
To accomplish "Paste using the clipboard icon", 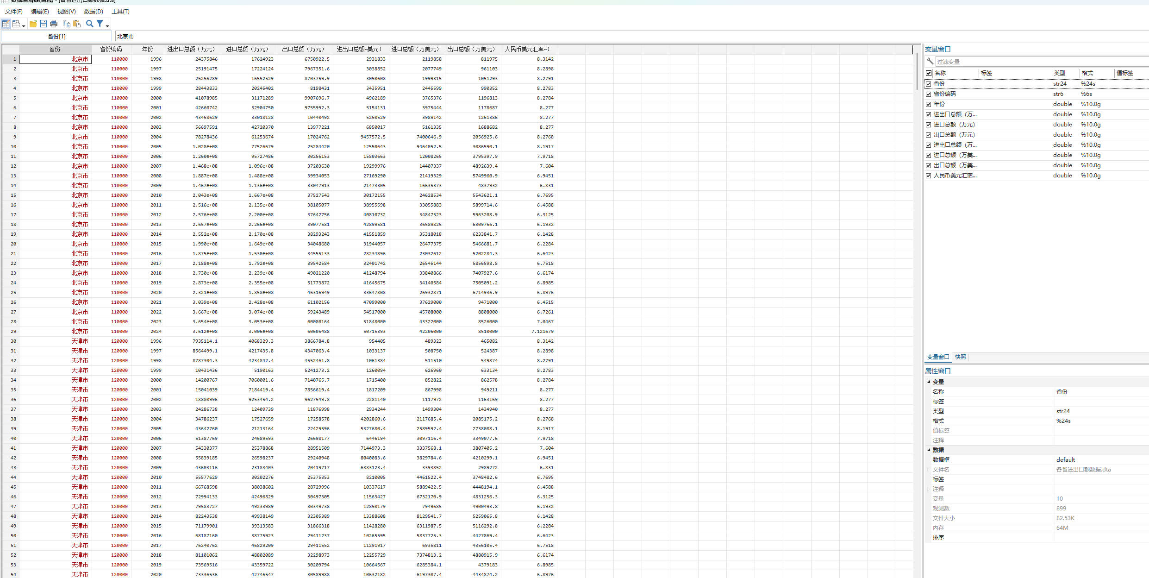I will pyautogui.click(x=77, y=24).
